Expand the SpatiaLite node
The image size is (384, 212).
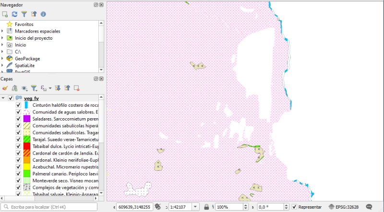2,65
